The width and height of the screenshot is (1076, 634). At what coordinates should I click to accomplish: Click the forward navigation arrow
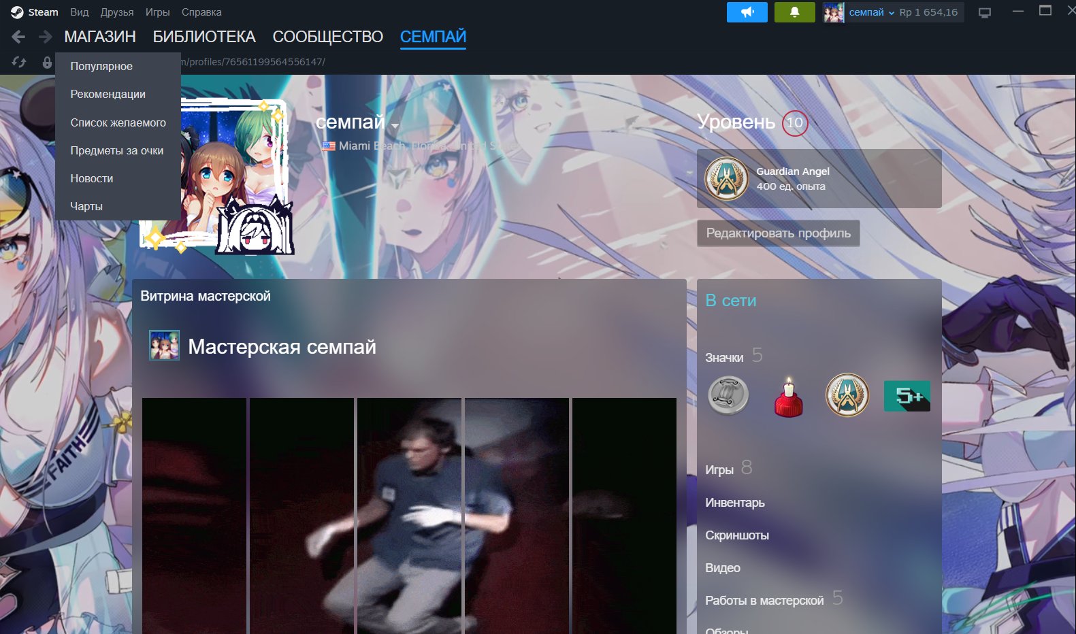pyautogui.click(x=45, y=37)
